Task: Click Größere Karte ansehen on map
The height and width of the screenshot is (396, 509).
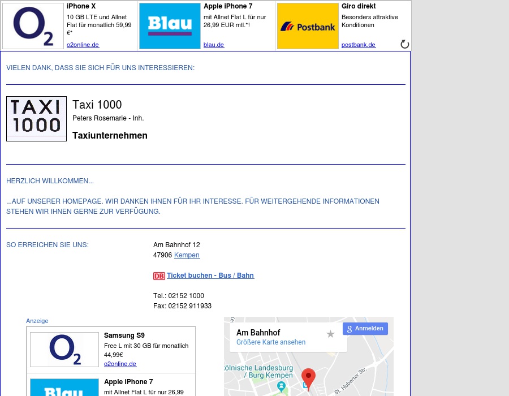Action: pos(271,342)
